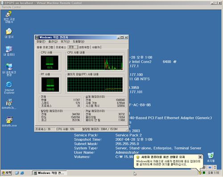Click the CPU 사용 10% gauge

(50, 63)
